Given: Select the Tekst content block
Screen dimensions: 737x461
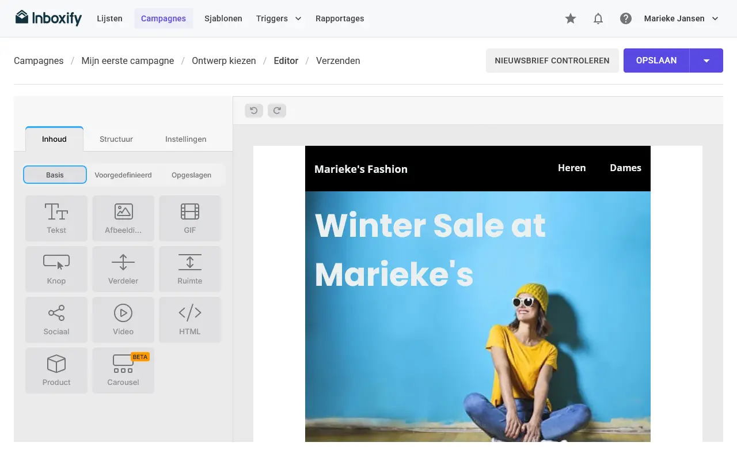Looking at the screenshot, I should point(56,218).
